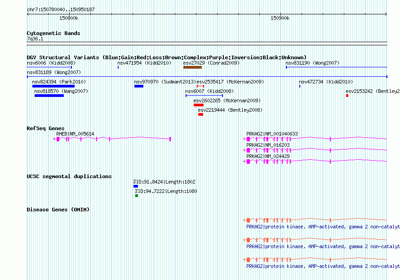Select esv2219444 (Bentley2008) label
Screen dimensions: 400x280
coord(231,110)
